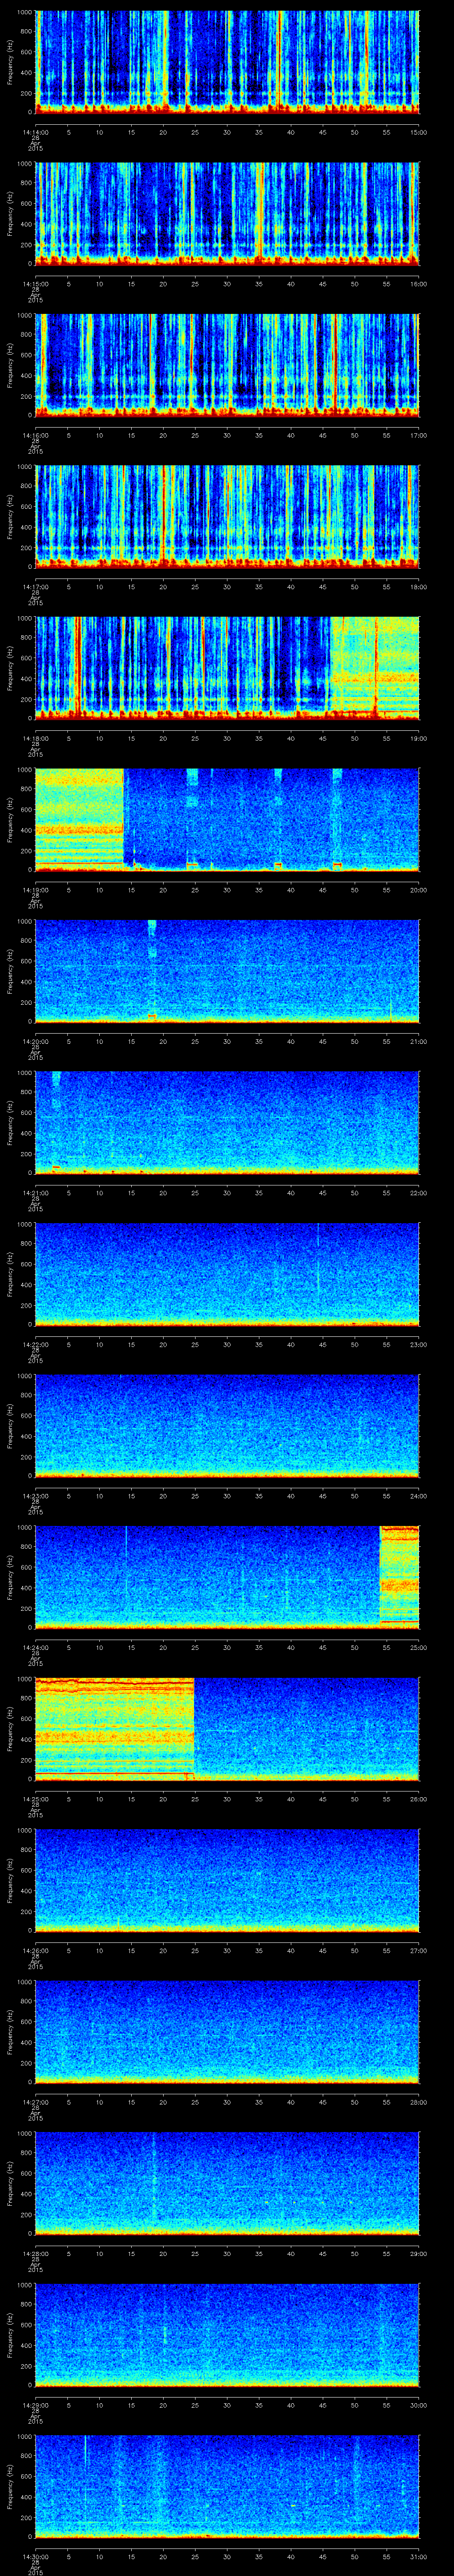Click the 14:24:00 start time label
Screen dimensions: 454x2576
pyautogui.click(x=35, y=1647)
